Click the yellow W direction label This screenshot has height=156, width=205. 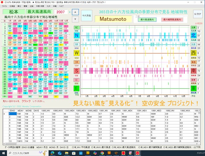77,53
